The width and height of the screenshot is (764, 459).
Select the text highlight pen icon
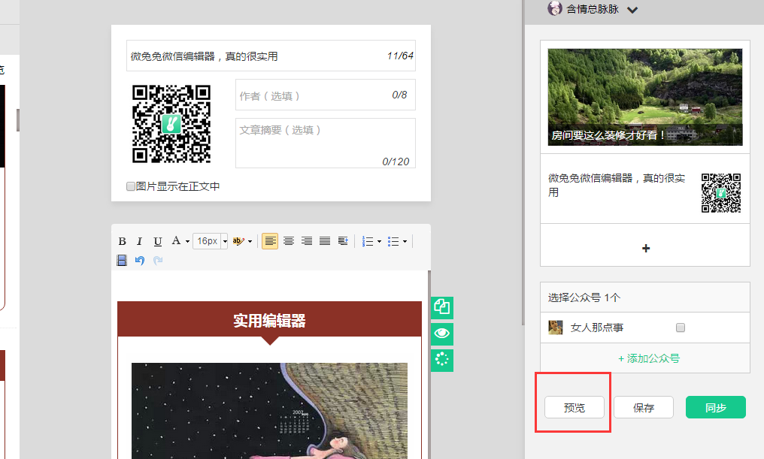pyautogui.click(x=239, y=241)
